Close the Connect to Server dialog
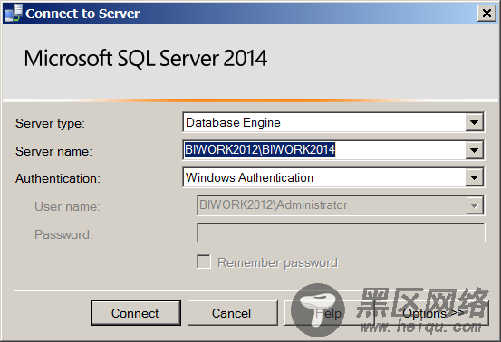 (x=487, y=14)
